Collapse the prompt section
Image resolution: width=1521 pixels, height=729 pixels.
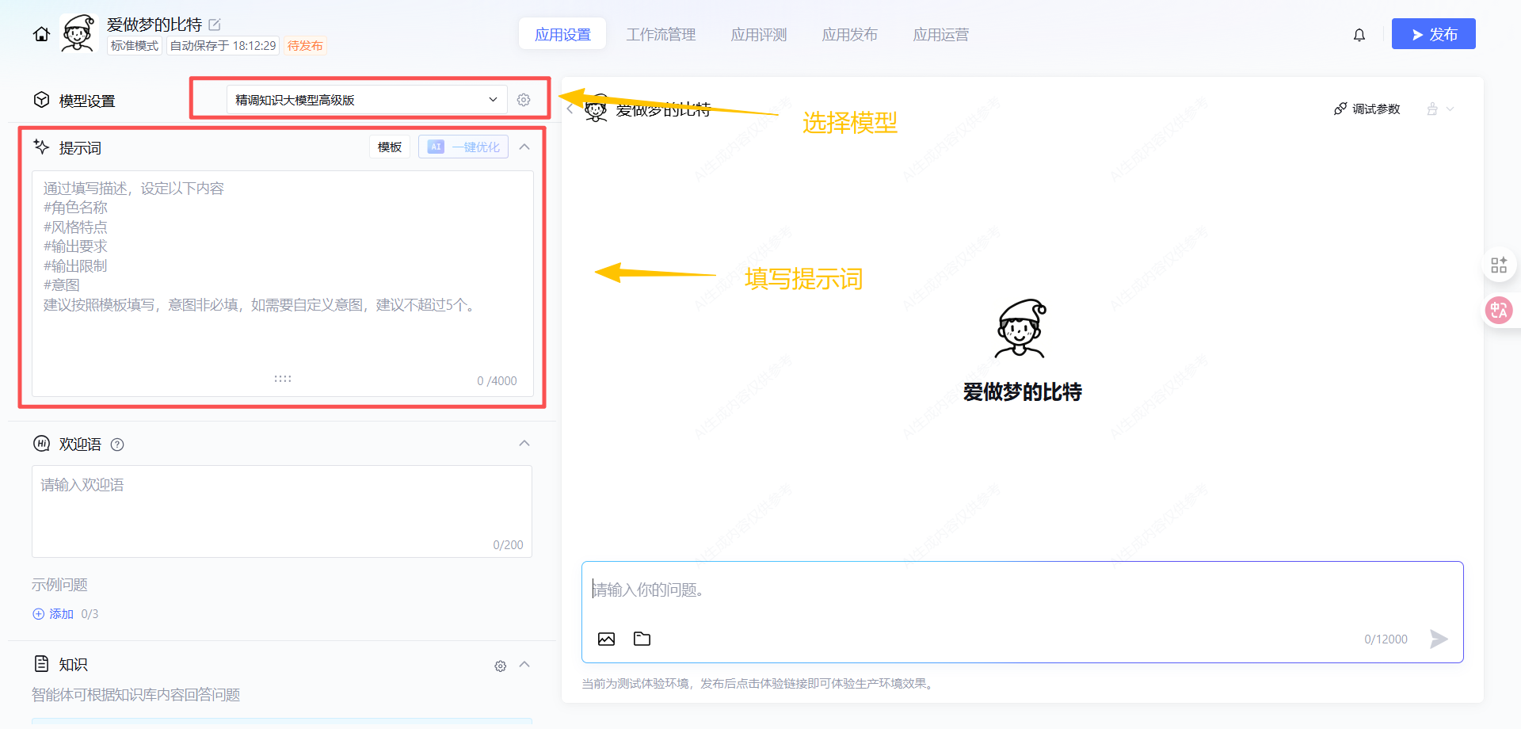coord(524,147)
